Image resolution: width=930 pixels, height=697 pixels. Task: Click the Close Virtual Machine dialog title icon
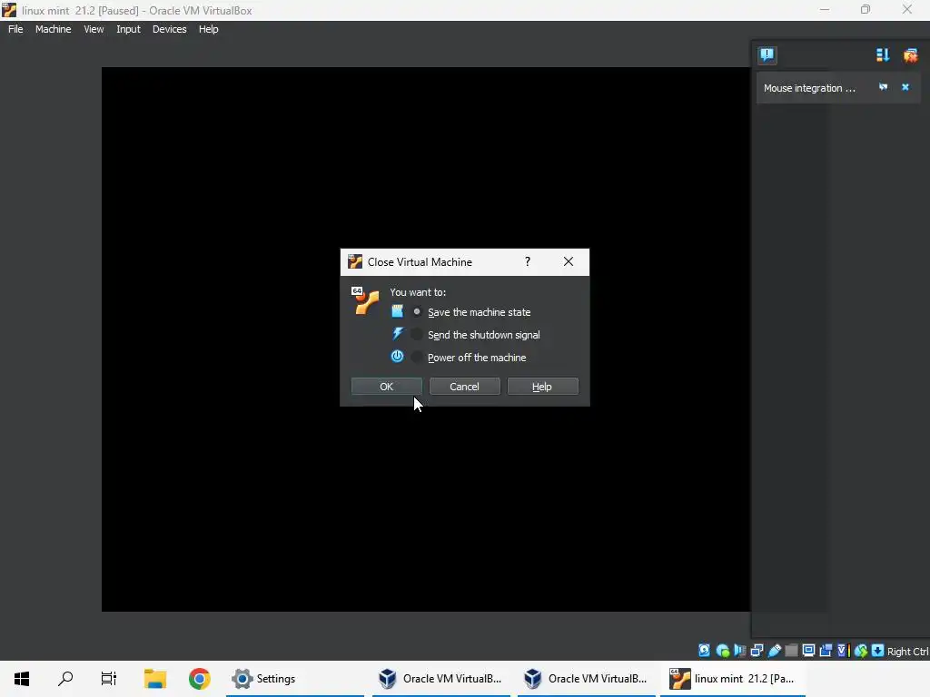pyautogui.click(x=355, y=261)
